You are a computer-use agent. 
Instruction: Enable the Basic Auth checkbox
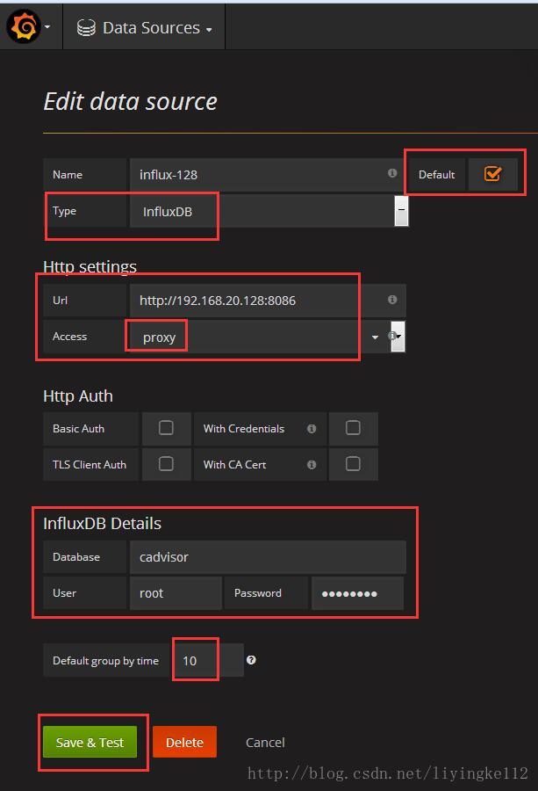pyautogui.click(x=166, y=428)
